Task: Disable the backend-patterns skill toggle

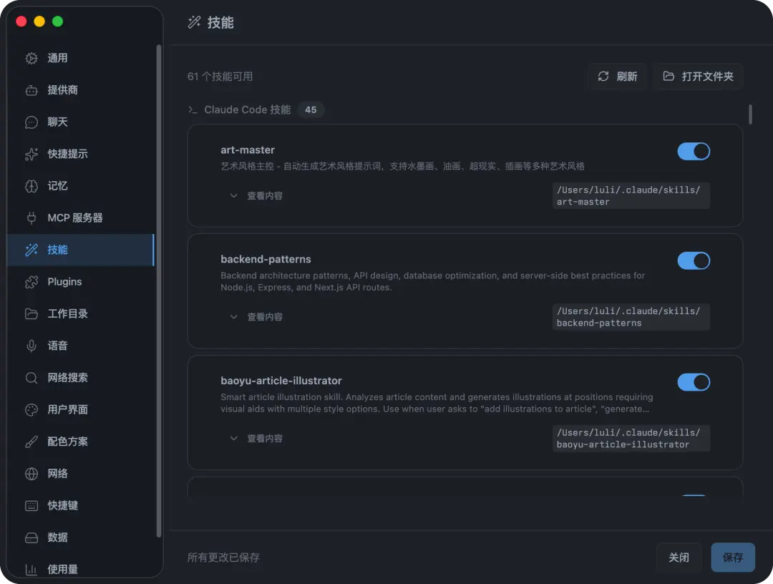Action: (694, 261)
